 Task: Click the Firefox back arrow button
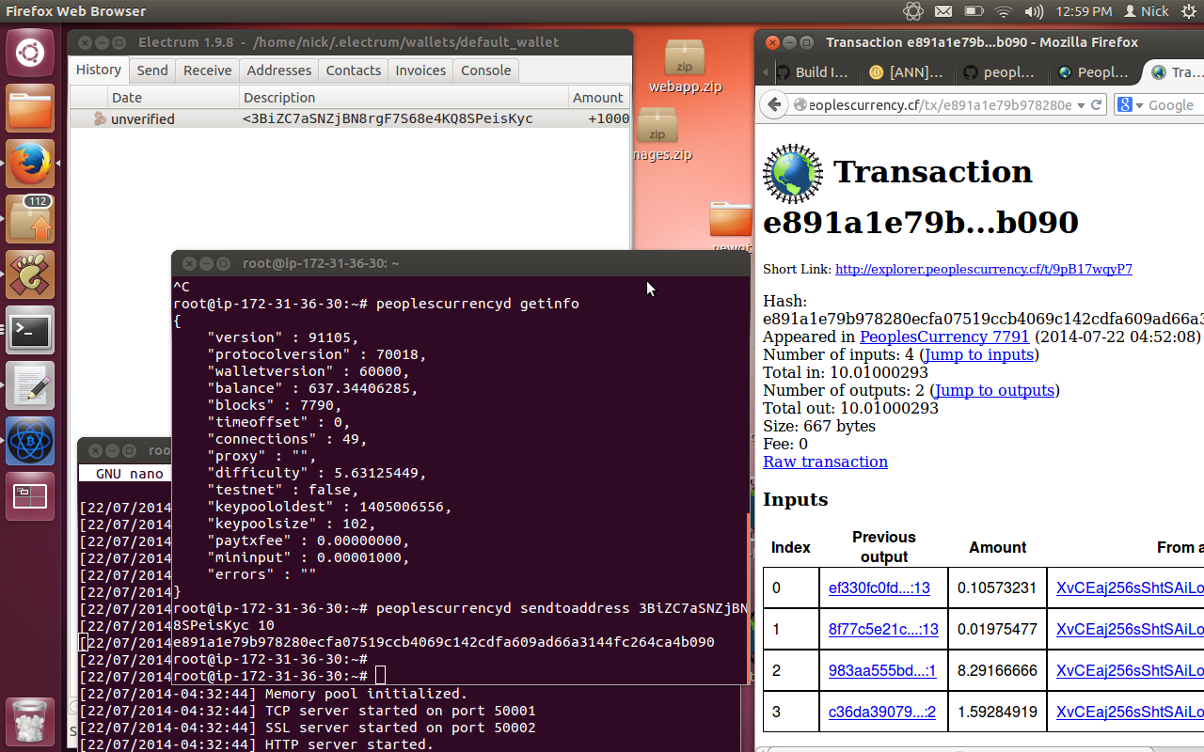click(x=774, y=105)
